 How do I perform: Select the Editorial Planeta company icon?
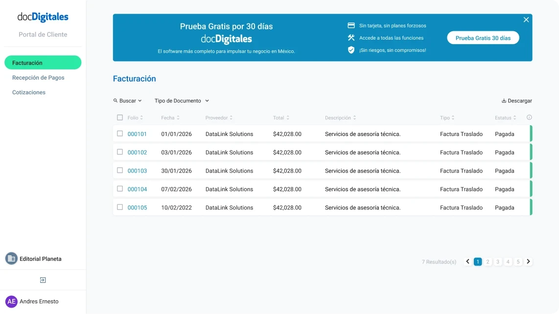click(x=11, y=258)
